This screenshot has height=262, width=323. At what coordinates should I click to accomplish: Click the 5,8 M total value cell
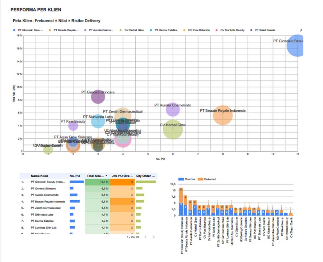[x=97, y=201]
